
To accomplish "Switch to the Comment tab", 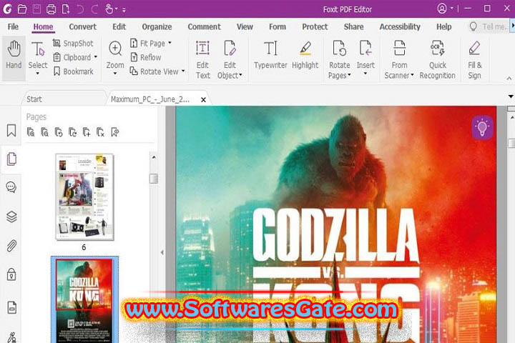I will click(x=204, y=27).
